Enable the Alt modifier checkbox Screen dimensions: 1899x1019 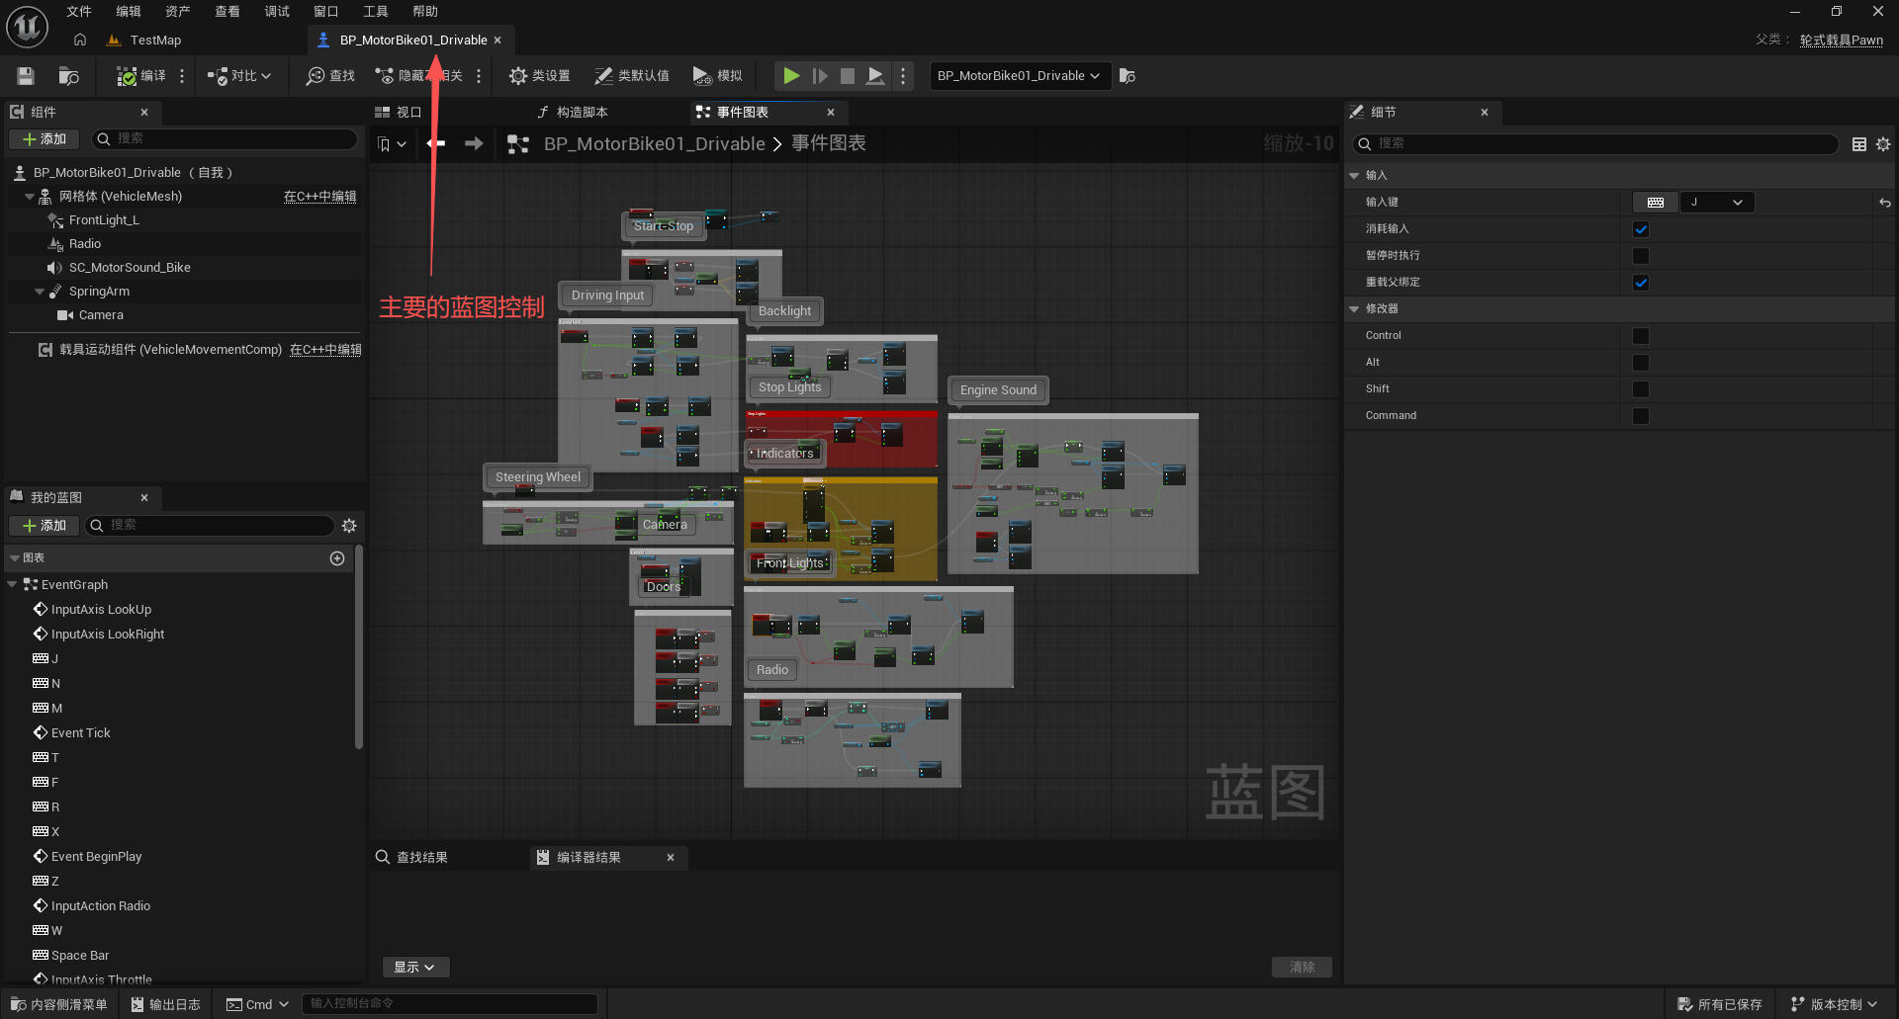[1641, 363]
